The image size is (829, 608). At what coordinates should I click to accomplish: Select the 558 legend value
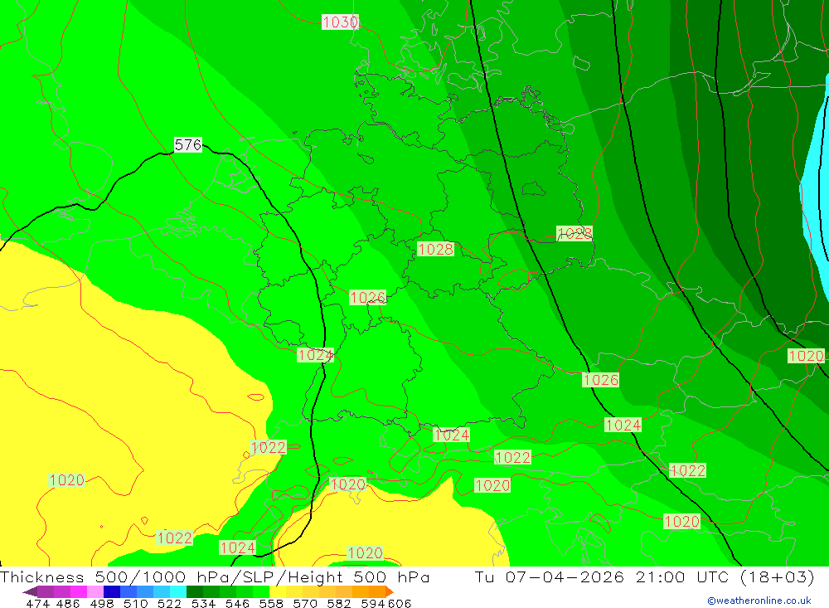[x=271, y=603]
